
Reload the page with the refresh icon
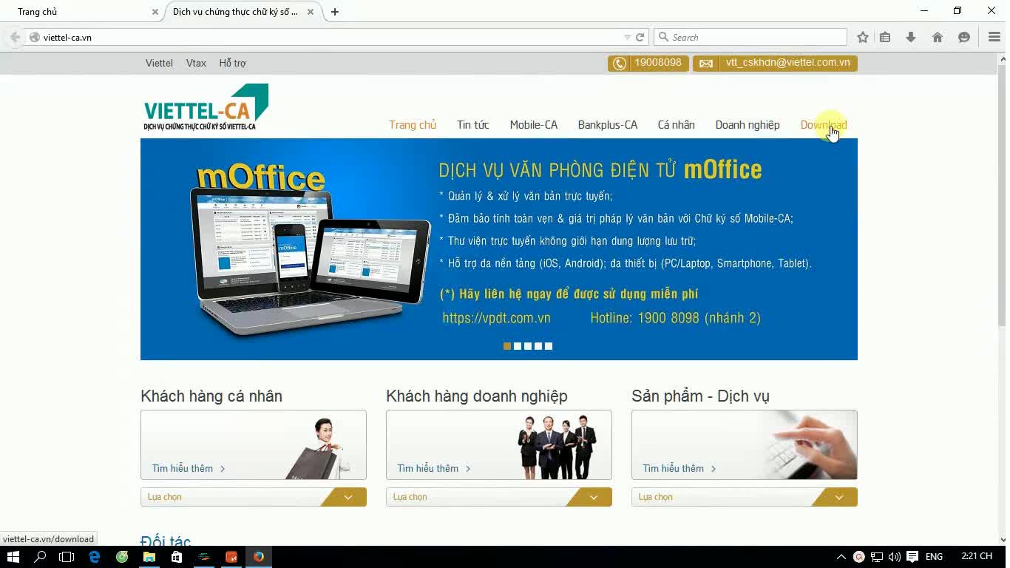640,37
